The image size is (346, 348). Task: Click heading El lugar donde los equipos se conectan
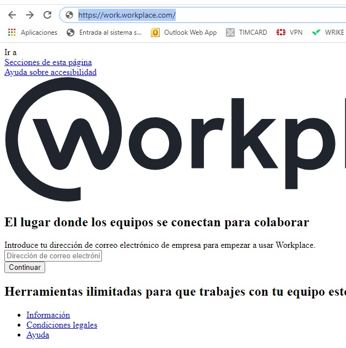(x=157, y=222)
